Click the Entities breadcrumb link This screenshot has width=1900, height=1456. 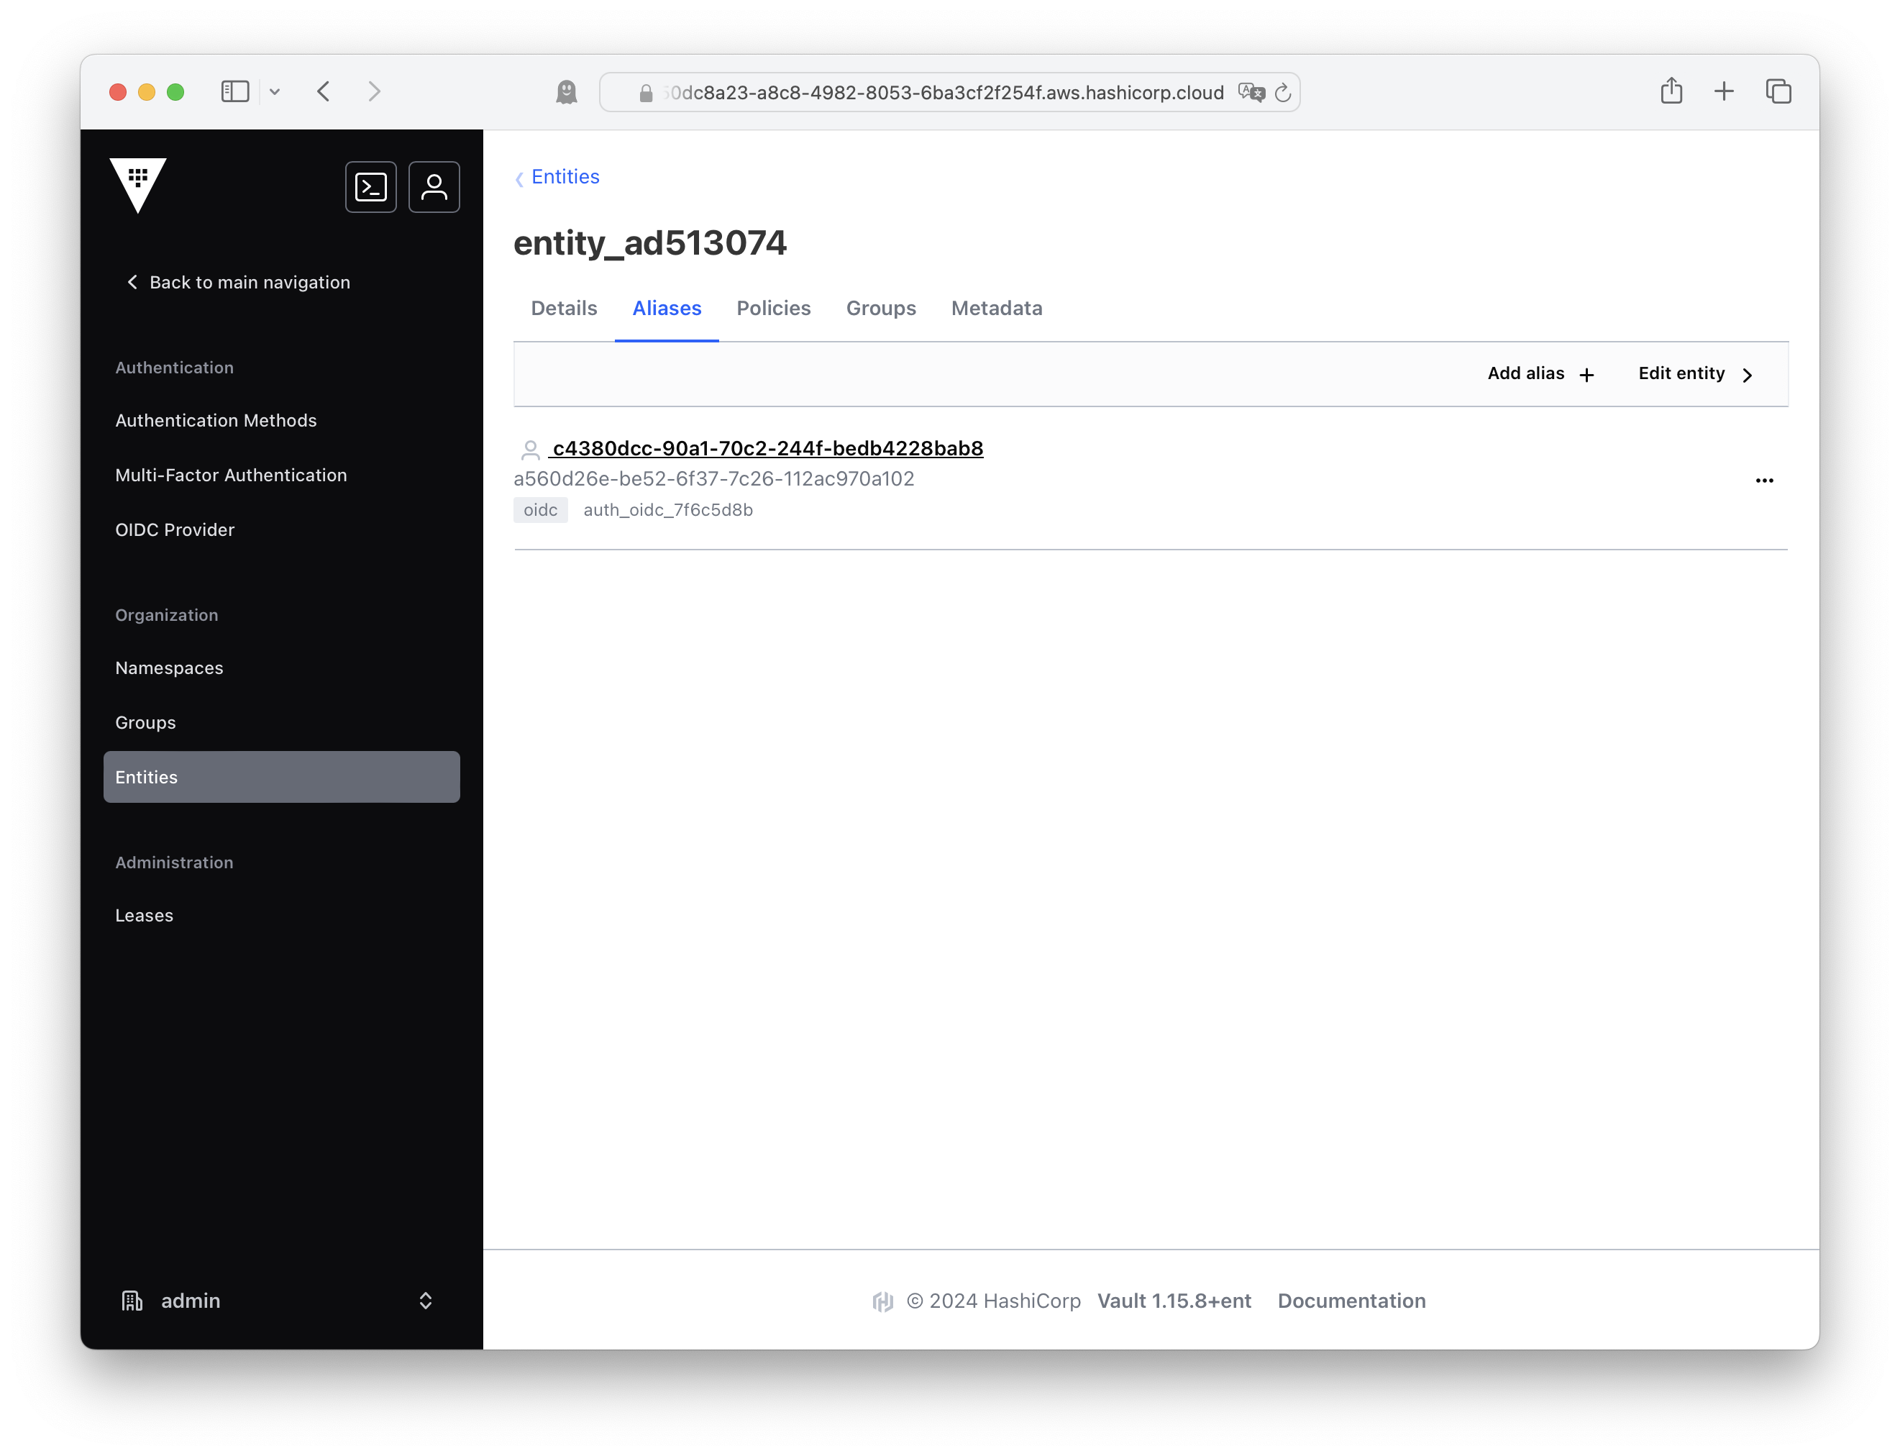click(x=565, y=177)
